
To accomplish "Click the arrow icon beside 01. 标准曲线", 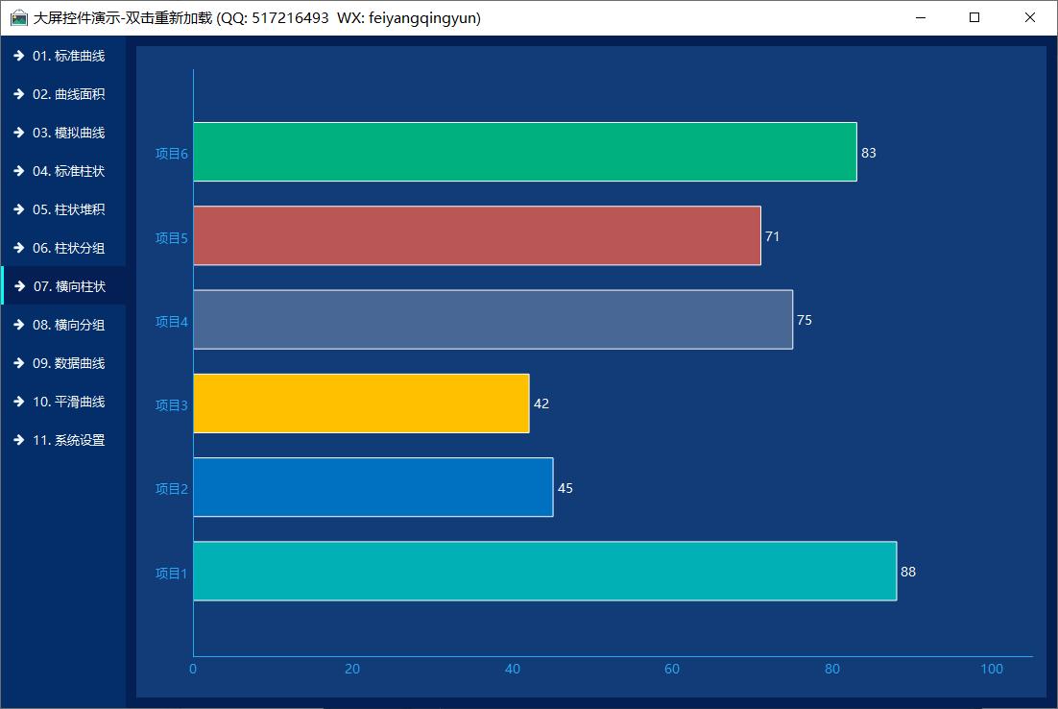I will point(18,56).
